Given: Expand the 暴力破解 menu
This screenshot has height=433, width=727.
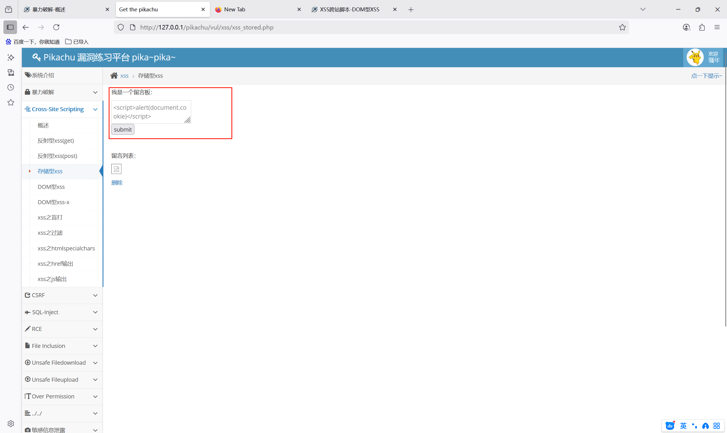Looking at the screenshot, I should coord(62,92).
